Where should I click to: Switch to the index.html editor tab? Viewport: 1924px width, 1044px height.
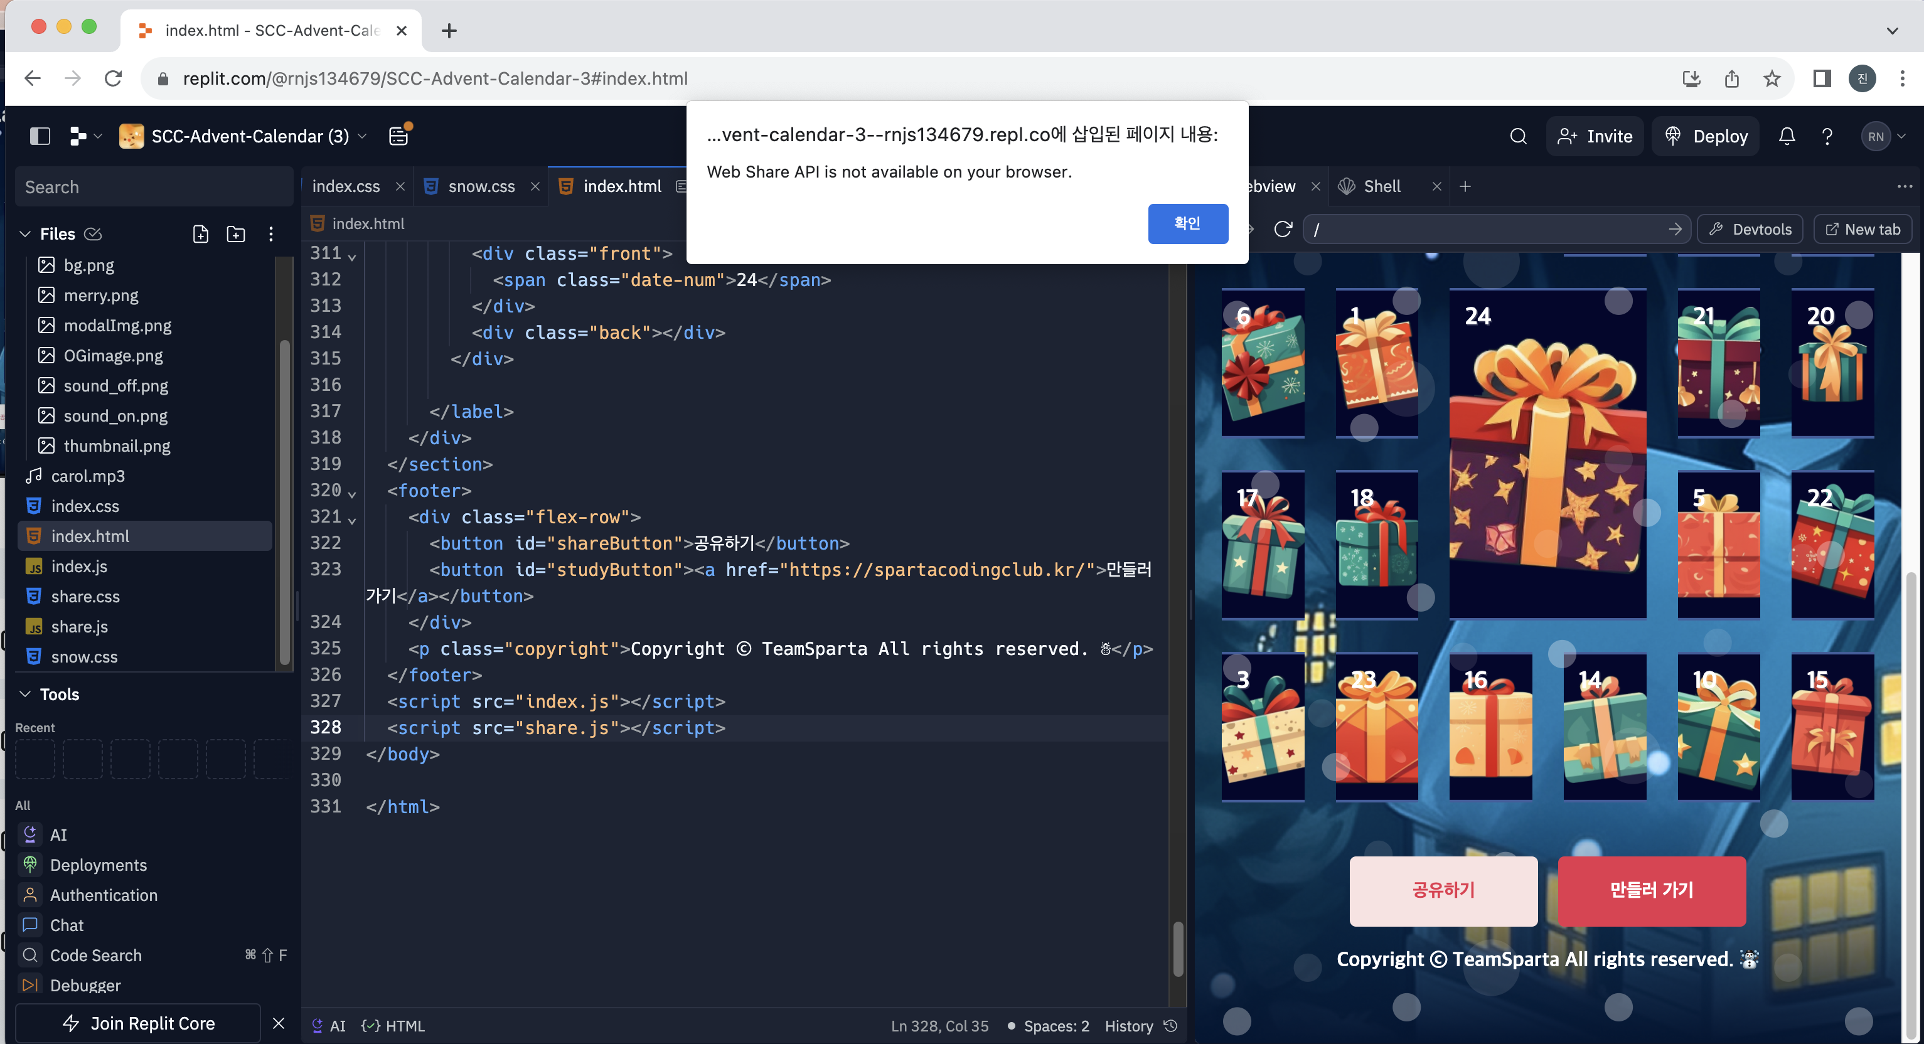point(622,186)
